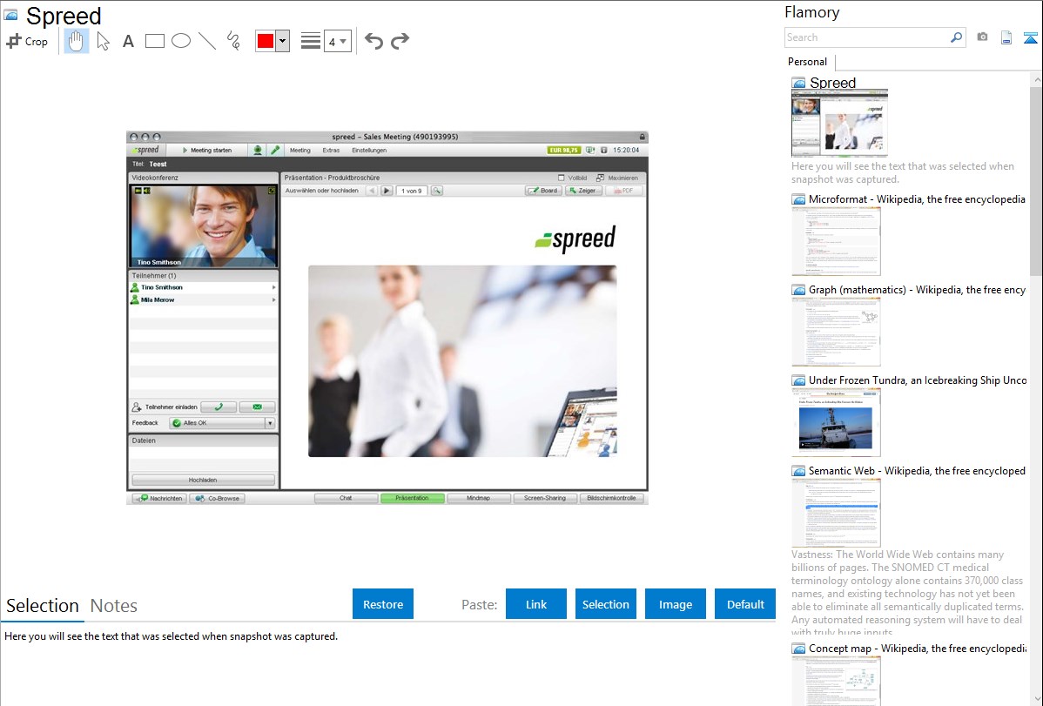Viewport: 1043px width, 706px height.
Task: Switch to the Notes tab
Action: click(x=114, y=606)
